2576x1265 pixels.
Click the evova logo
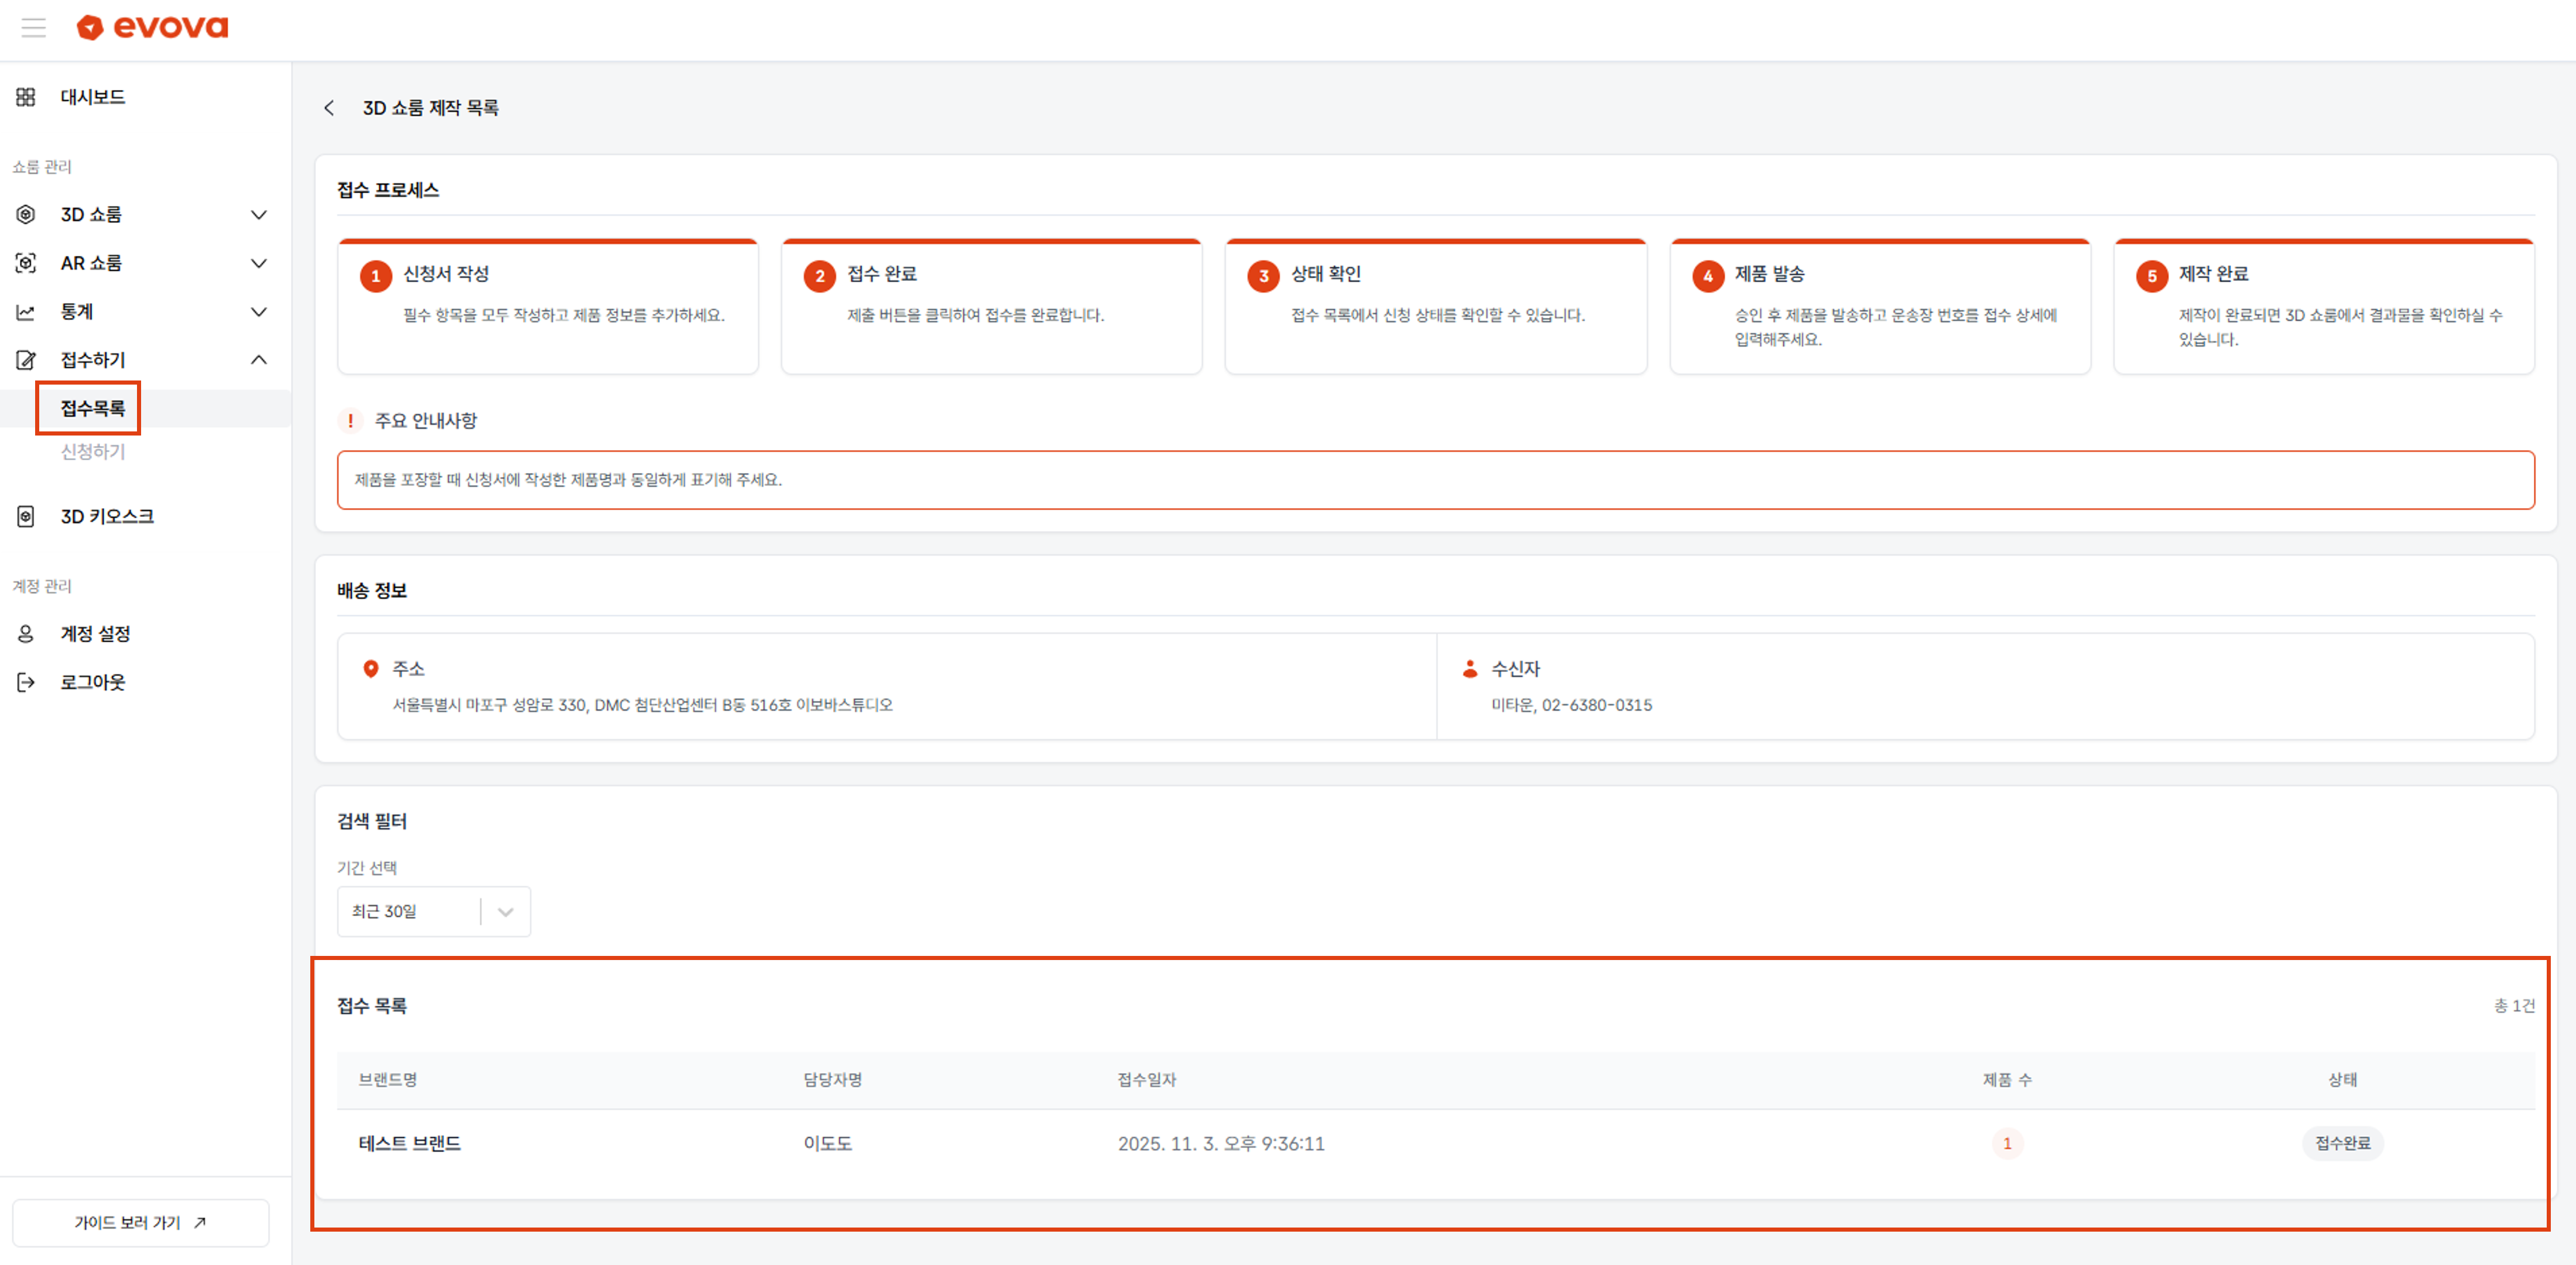153,27
